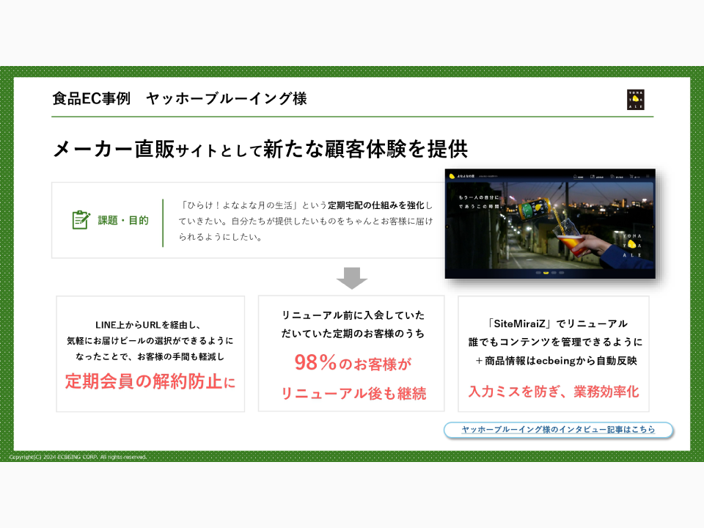
Task: Click the yellow moon logo in website screenshot
Action: (x=452, y=177)
